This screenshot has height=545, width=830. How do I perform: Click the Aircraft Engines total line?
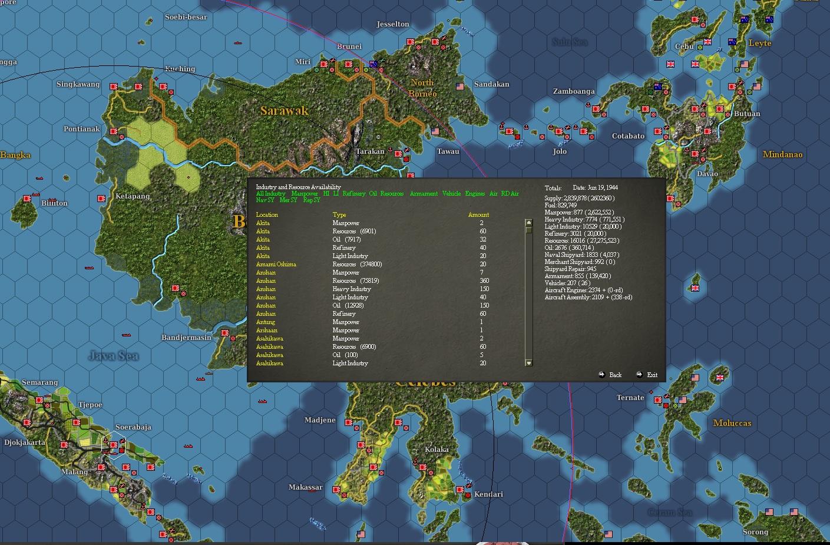[x=584, y=290]
